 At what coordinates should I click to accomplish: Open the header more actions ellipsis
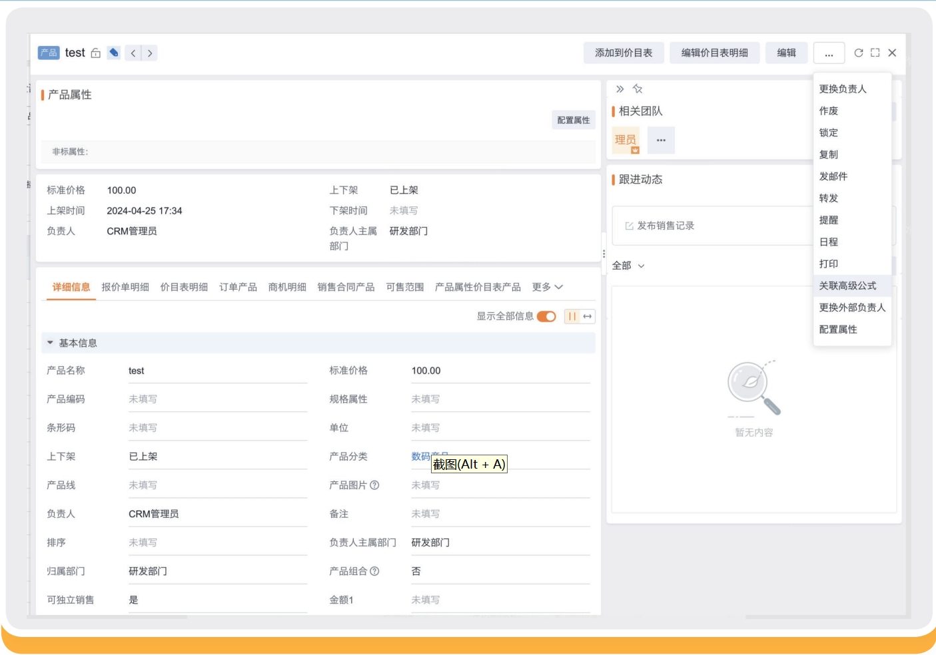[x=829, y=53]
